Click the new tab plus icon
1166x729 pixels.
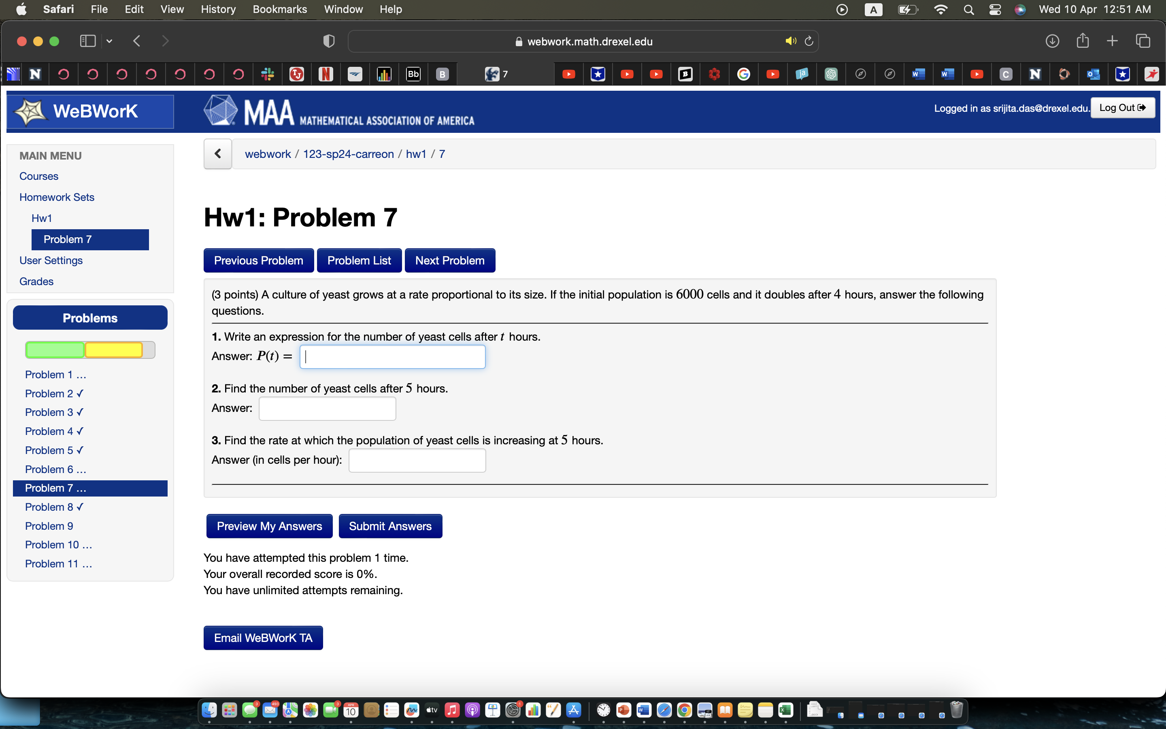pyautogui.click(x=1112, y=41)
